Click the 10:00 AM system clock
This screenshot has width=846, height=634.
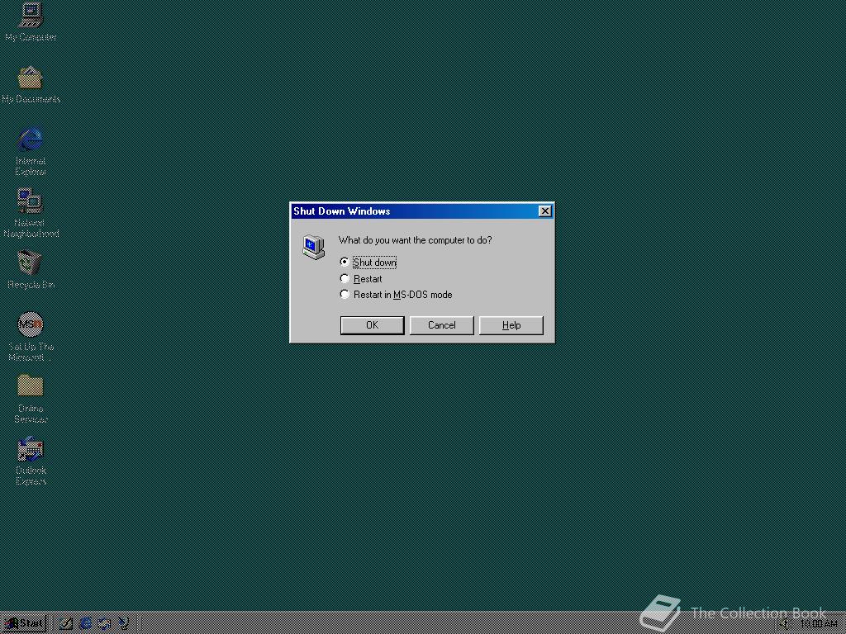818,624
